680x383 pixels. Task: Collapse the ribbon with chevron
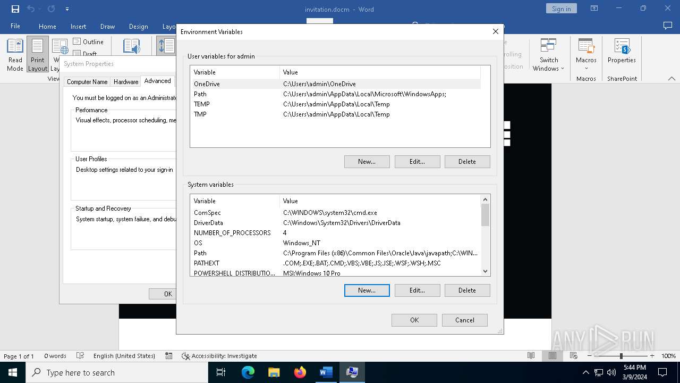671,78
